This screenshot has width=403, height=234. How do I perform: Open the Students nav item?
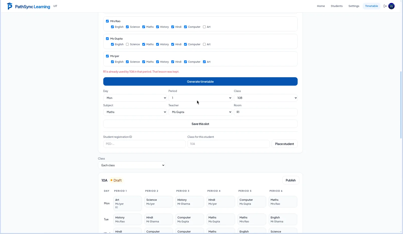coord(337,6)
